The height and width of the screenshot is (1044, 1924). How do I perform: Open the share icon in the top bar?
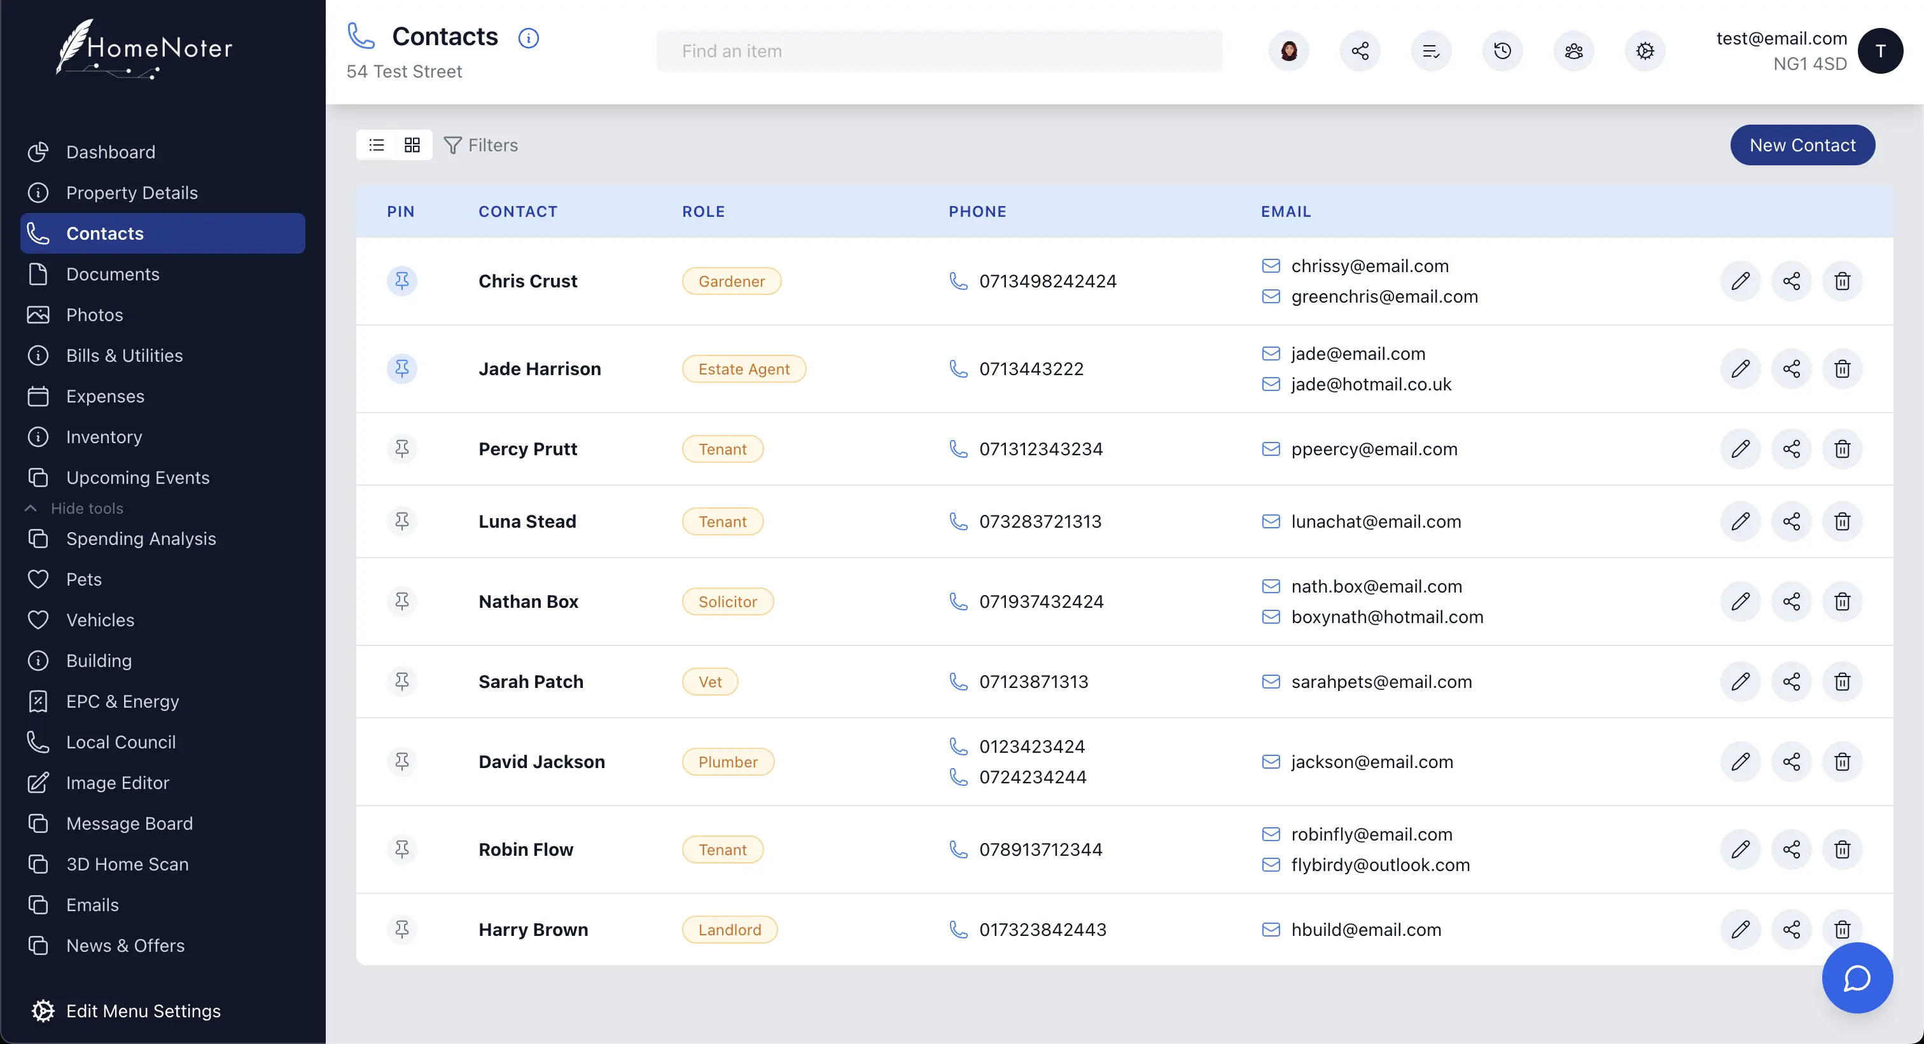(1360, 51)
